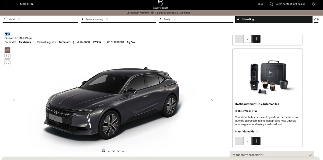Click the 'Koffieautomaat - Ds Automobiles' title

257,104
